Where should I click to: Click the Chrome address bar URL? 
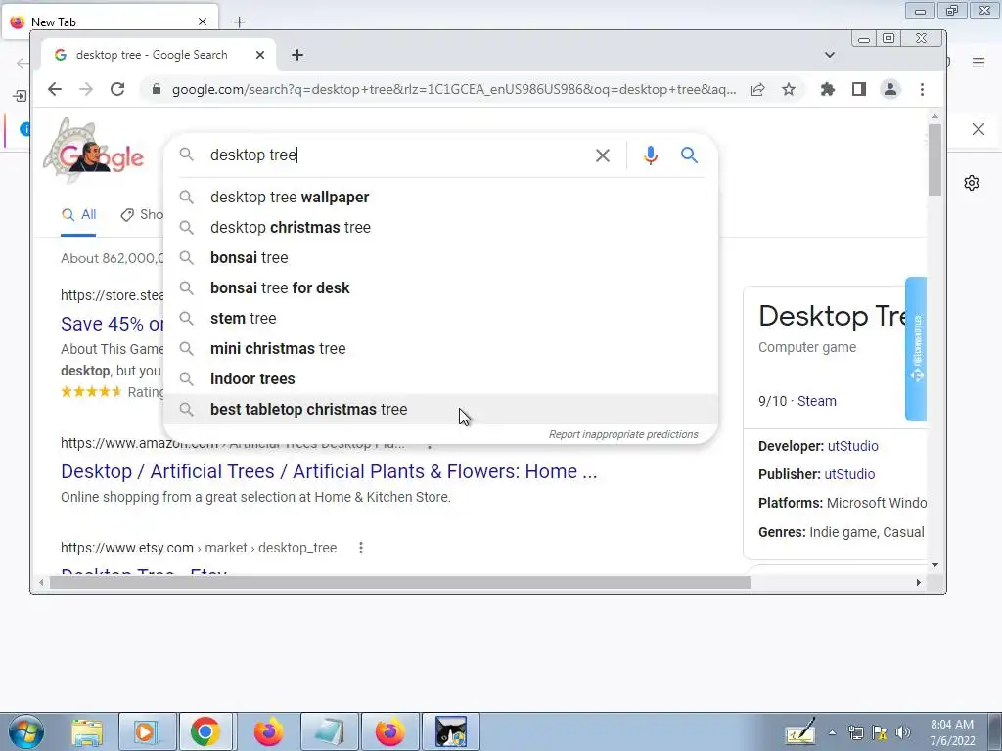click(x=454, y=89)
